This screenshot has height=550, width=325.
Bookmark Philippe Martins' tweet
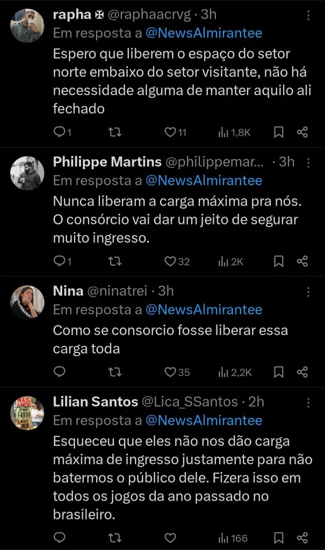click(x=279, y=262)
